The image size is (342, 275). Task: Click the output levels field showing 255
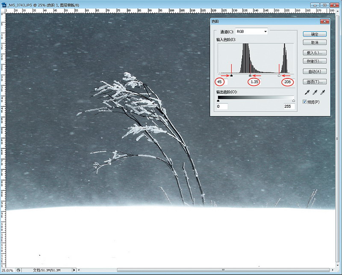pos(289,106)
